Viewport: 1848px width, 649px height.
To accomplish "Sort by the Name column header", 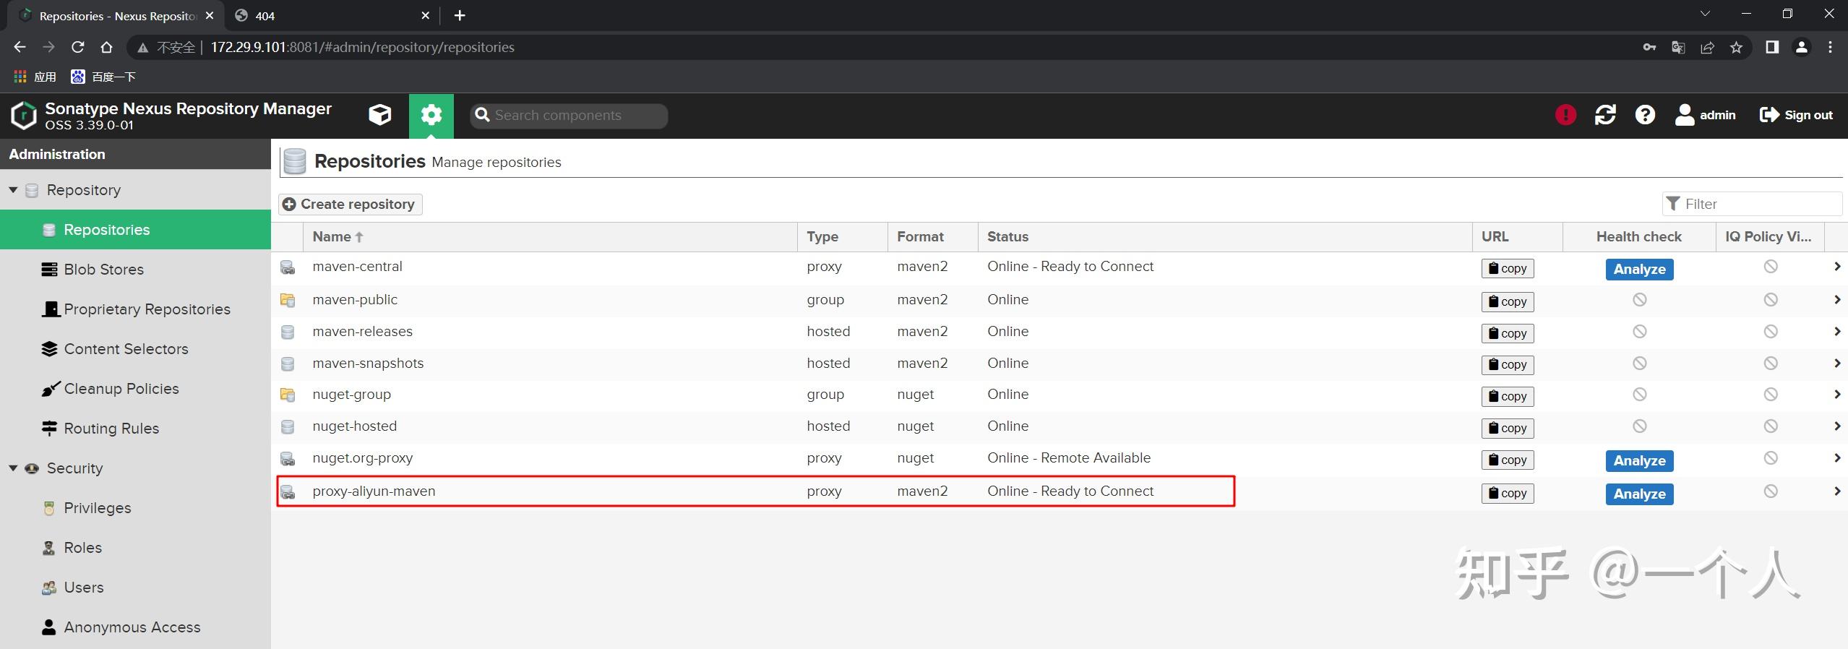I will 332,237.
